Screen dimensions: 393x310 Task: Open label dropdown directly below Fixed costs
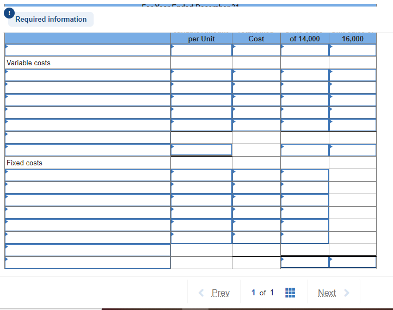pos(88,175)
